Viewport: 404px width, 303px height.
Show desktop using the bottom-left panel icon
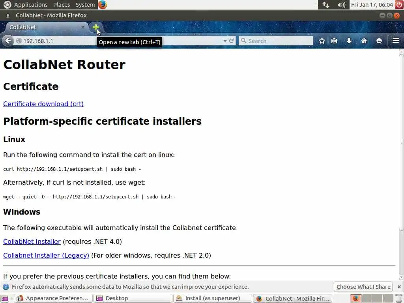click(5, 298)
